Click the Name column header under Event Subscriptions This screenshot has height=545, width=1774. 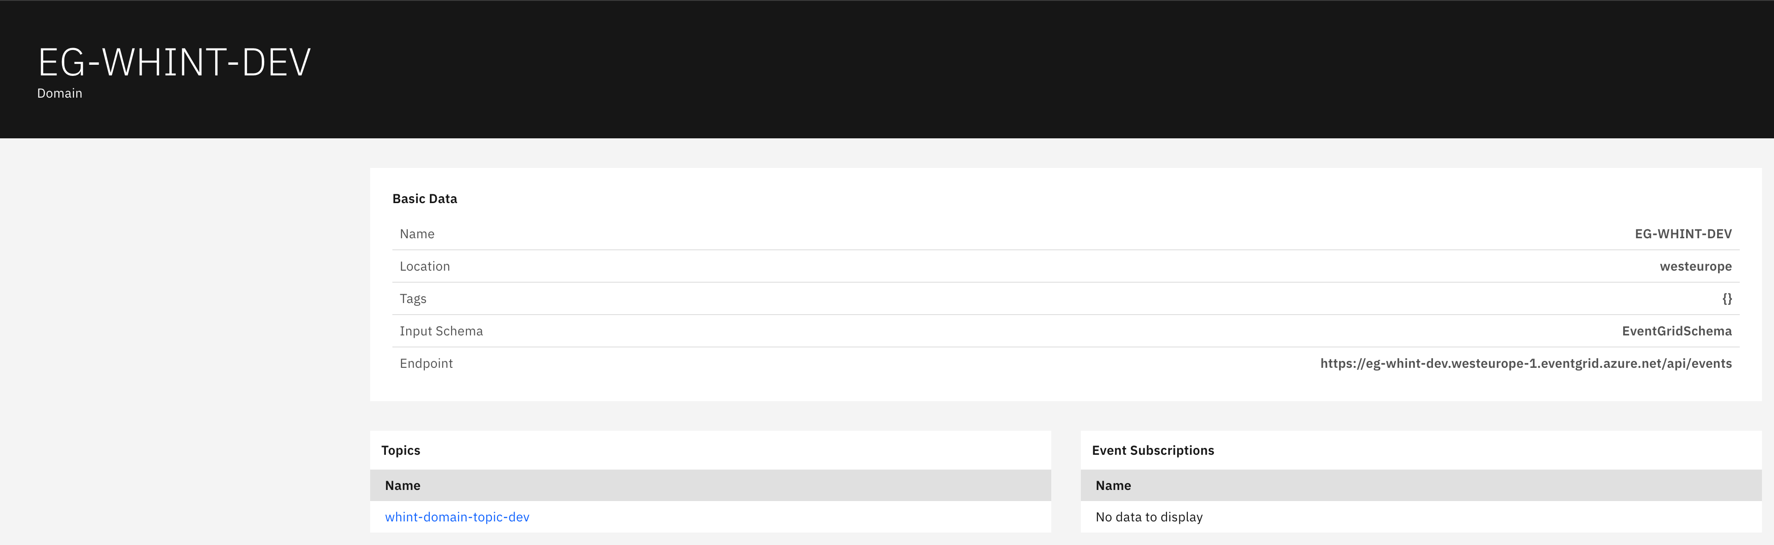(x=1113, y=485)
